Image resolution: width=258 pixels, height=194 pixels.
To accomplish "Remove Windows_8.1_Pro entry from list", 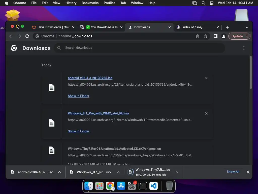I will click(x=206, y=113).
